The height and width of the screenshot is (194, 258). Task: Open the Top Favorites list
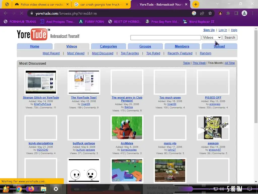tap(130, 53)
